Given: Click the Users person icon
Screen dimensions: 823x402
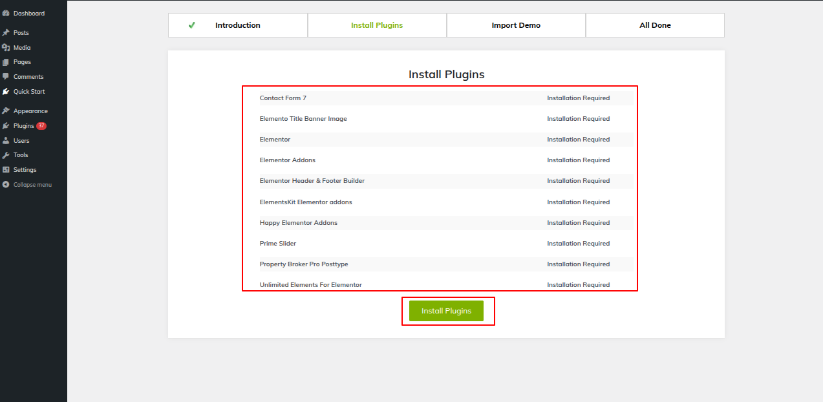Looking at the screenshot, I should point(6,141).
